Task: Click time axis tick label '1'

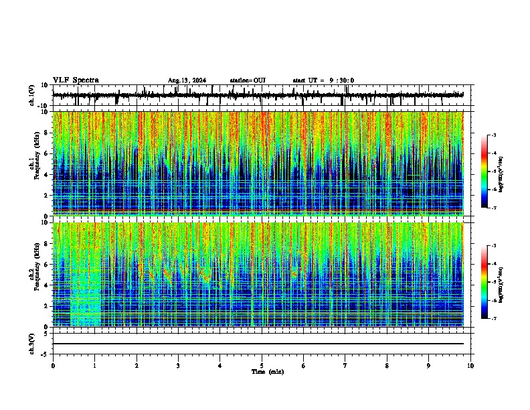Action: [94, 366]
